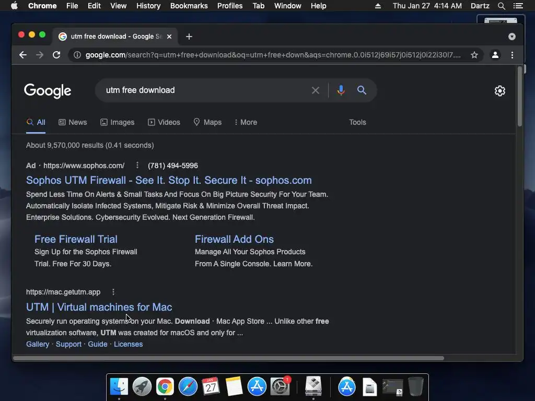Open search Tools options

click(x=357, y=122)
